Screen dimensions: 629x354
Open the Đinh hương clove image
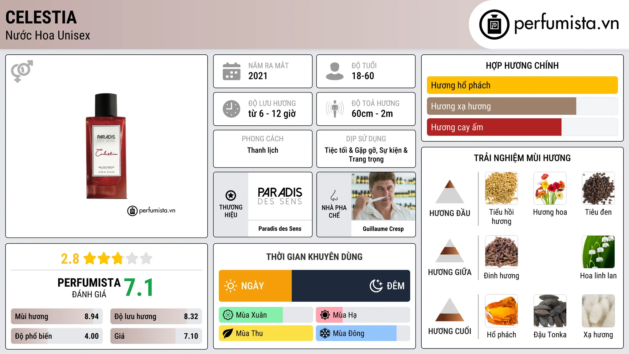[x=502, y=252]
